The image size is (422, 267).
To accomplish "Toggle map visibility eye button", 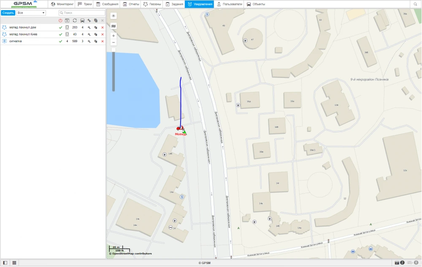I will [114, 16].
